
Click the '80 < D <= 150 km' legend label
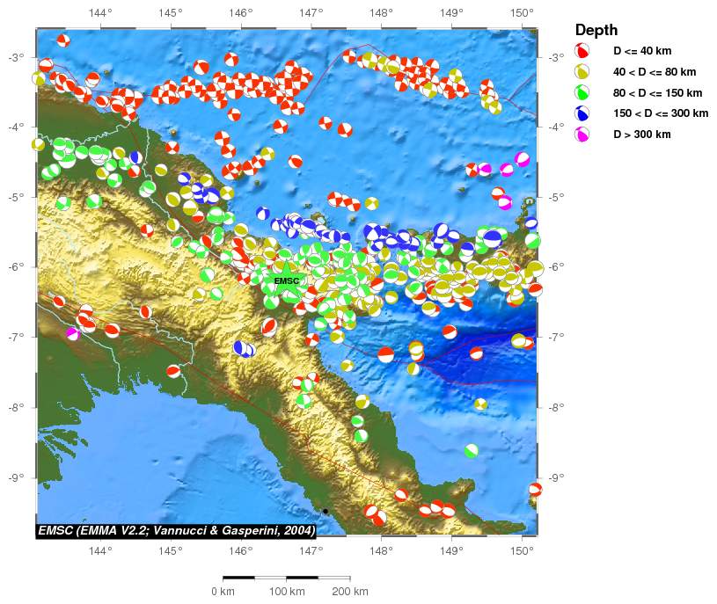tap(658, 92)
